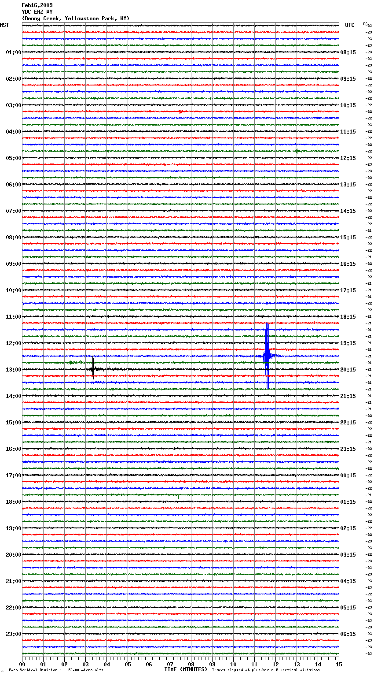Select the 23:00 MST time label
Image resolution: width=374 pixels, height=676 pixels.
click(14, 634)
